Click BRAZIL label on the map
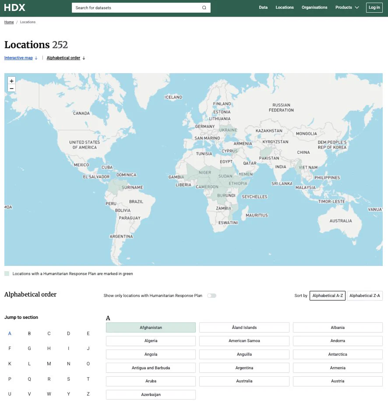388x403 pixels. point(136,201)
